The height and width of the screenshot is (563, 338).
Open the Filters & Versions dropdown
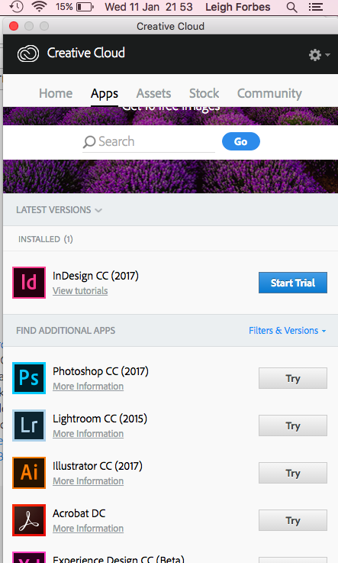pyautogui.click(x=288, y=330)
